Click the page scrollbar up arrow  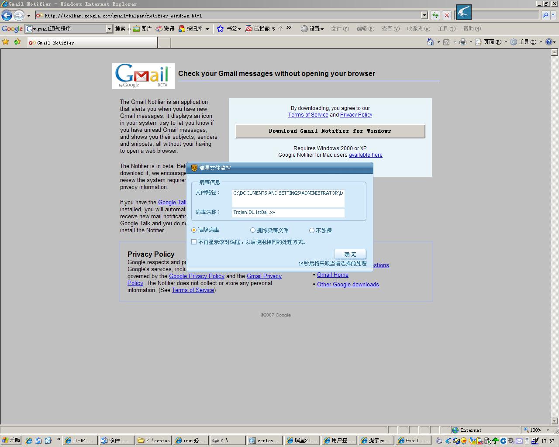pos(555,52)
